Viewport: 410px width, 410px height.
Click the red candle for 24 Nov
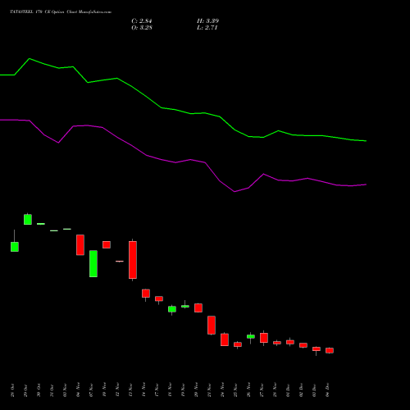click(x=225, y=339)
